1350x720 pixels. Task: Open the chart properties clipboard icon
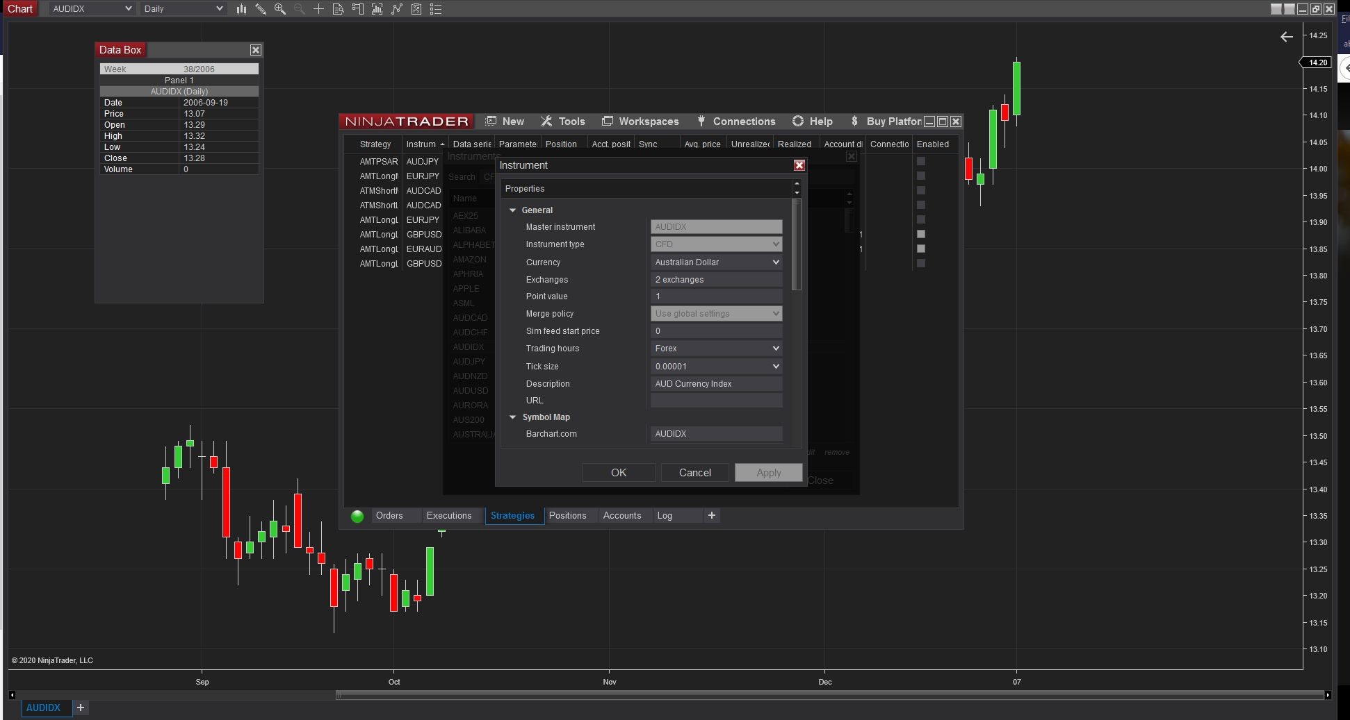pos(416,9)
